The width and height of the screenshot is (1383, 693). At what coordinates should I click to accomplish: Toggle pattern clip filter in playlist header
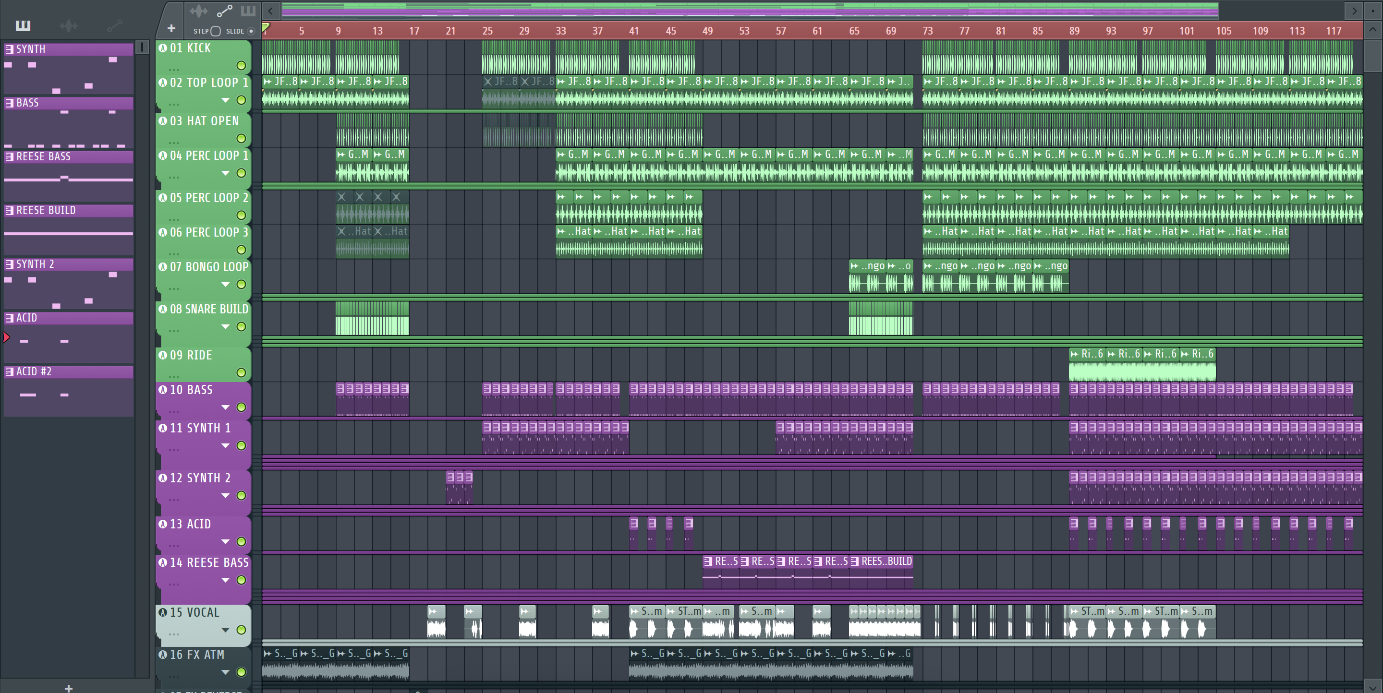tap(248, 11)
